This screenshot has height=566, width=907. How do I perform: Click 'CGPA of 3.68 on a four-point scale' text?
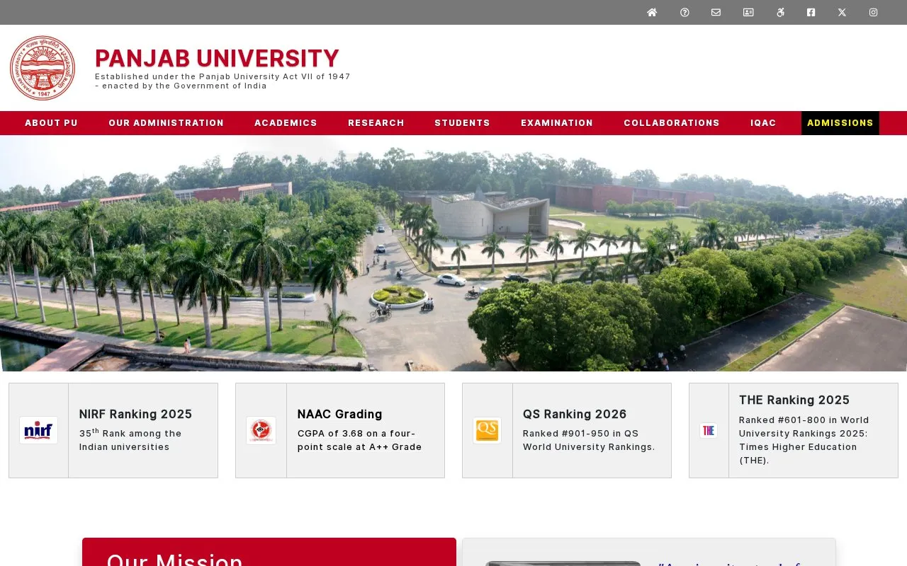360,440
